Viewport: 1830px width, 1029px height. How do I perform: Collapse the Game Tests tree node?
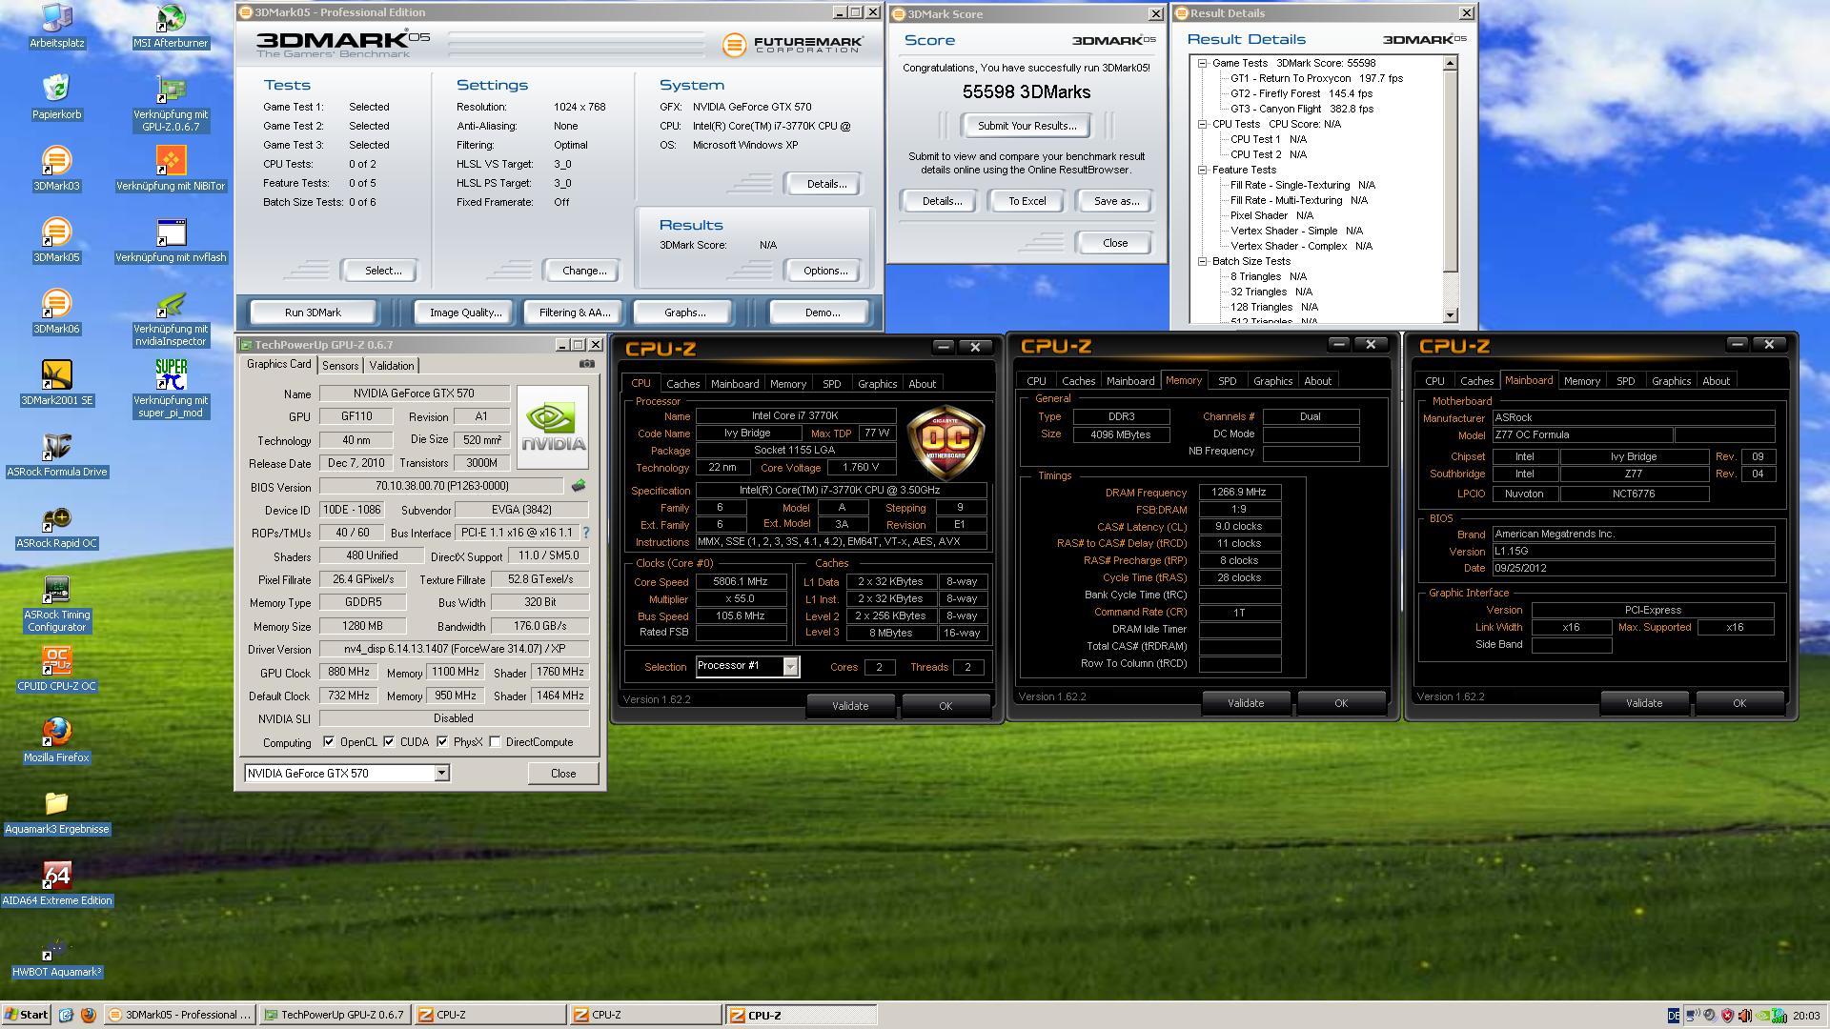tap(1203, 63)
